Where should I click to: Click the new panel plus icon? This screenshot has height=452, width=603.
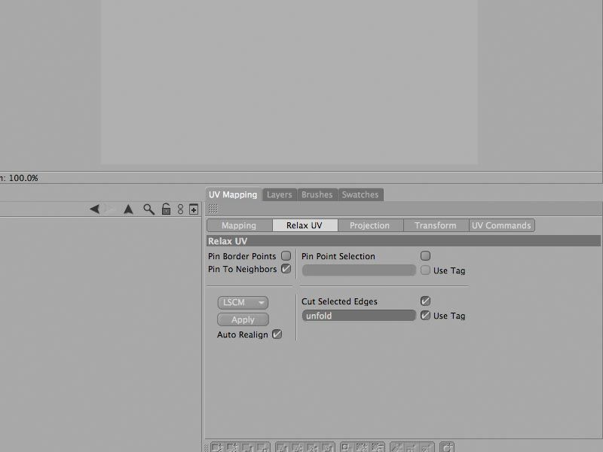193,209
